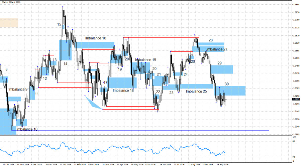Click the long red line across April–August highs
Viewport: 301px width, 167px height.
click(x=161, y=37)
